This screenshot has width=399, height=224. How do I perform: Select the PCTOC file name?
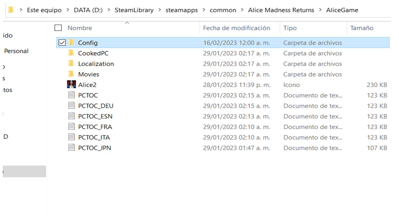click(88, 96)
